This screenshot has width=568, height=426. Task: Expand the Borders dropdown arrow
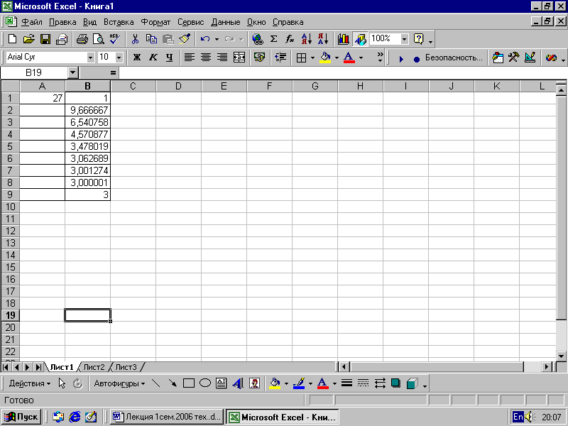click(x=312, y=58)
